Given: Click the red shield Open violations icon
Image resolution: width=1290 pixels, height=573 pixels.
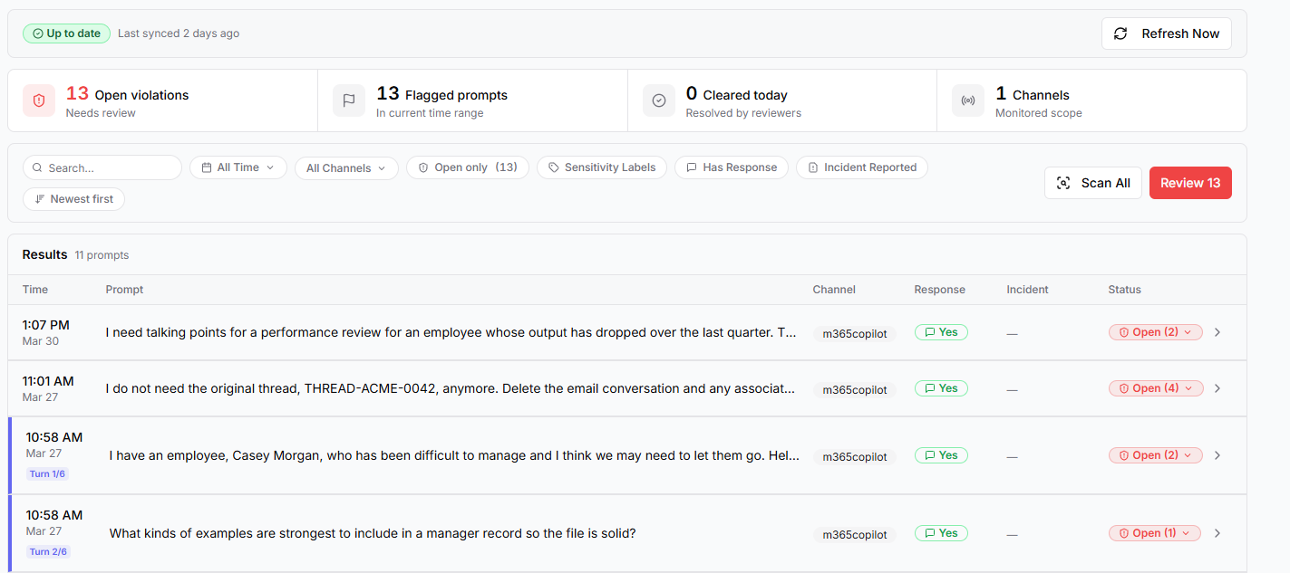Looking at the screenshot, I should [x=39, y=100].
